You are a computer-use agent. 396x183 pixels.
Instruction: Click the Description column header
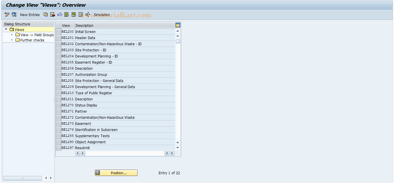pos(125,25)
